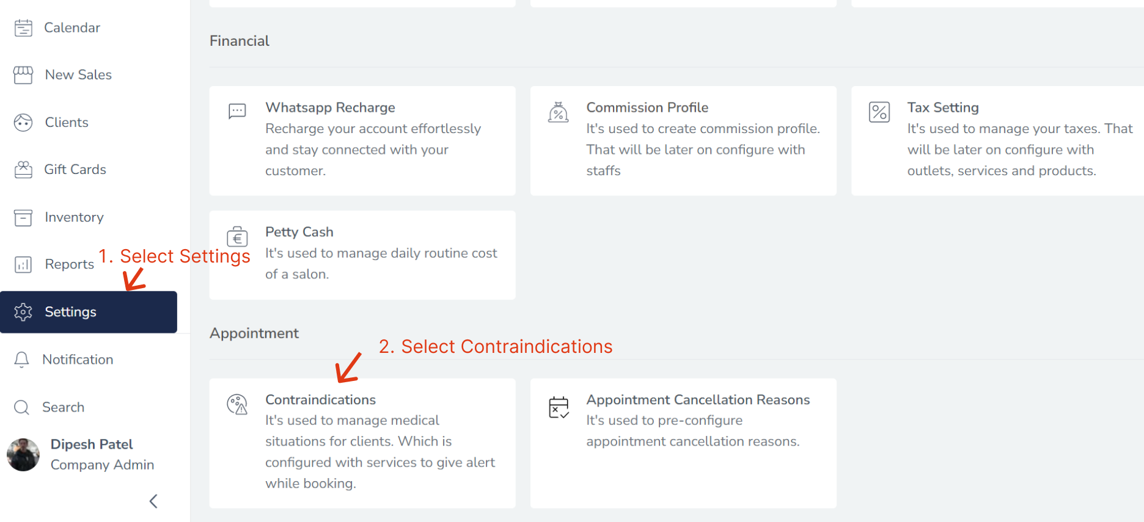Click Dipesh Patel's profile avatar
The width and height of the screenshot is (1144, 522).
(23, 455)
